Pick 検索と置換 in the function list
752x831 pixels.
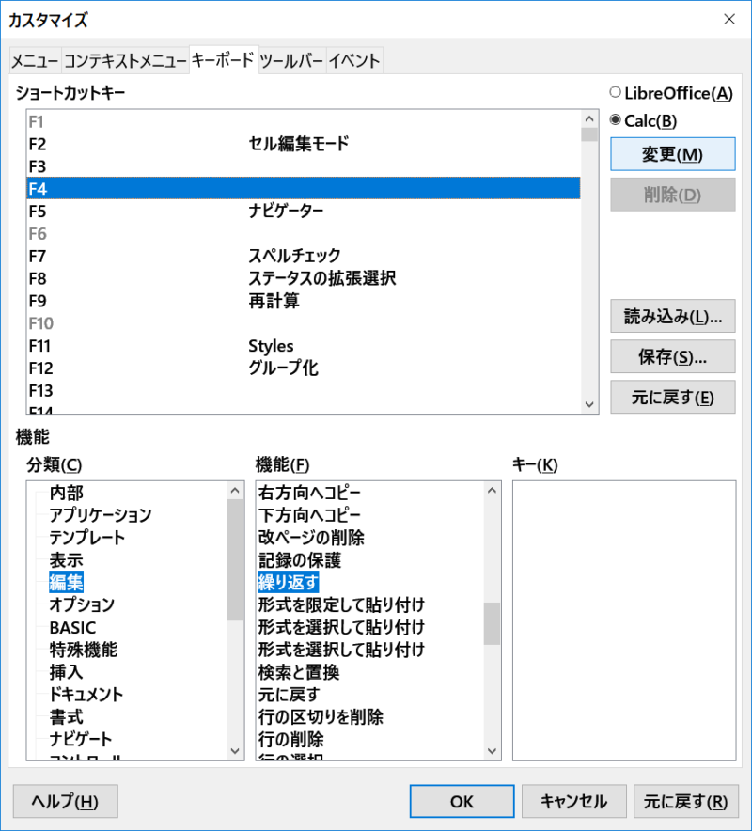coord(299,672)
